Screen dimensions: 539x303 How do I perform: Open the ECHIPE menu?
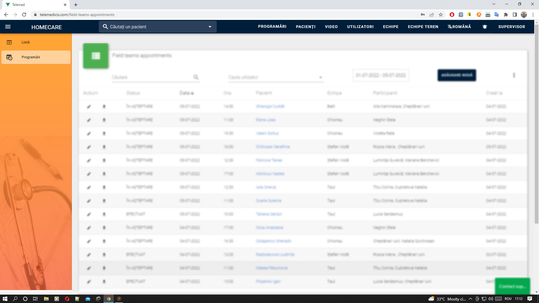click(x=391, y=27)
